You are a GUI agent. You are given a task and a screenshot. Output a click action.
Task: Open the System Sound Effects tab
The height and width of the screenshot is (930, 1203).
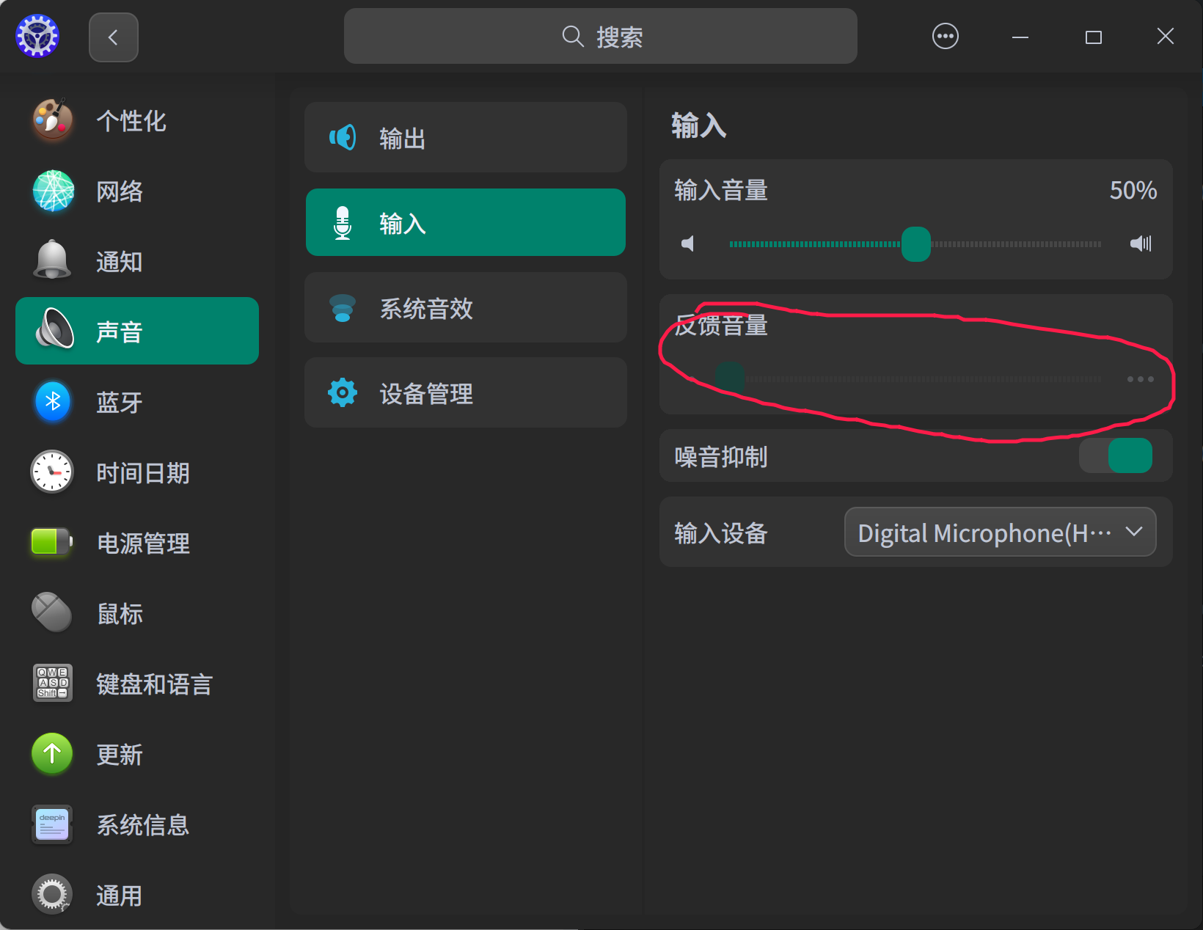pyautogui.click(x=465, y=308)
